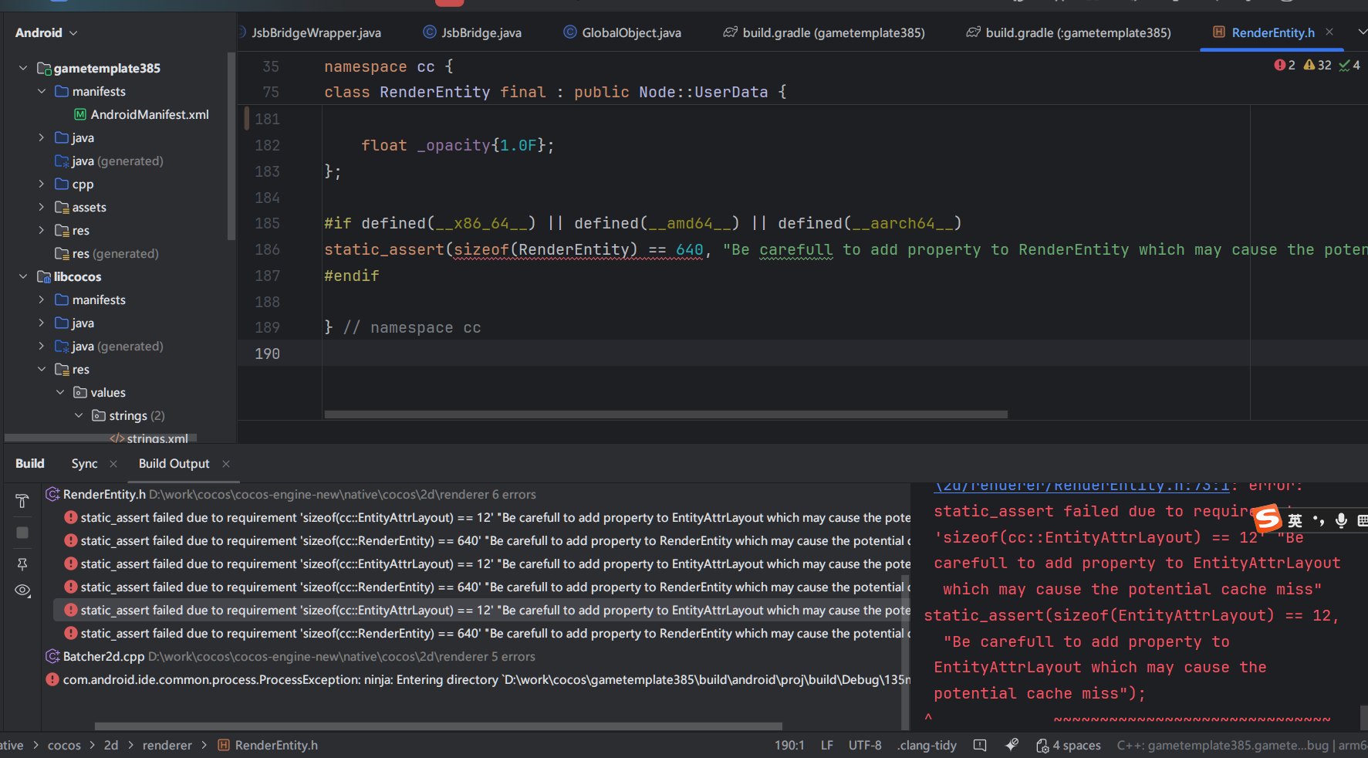Close the RenderEntity.h editor tab
The height and width of the screenshot is (758, 1368).
[1329, 32]
